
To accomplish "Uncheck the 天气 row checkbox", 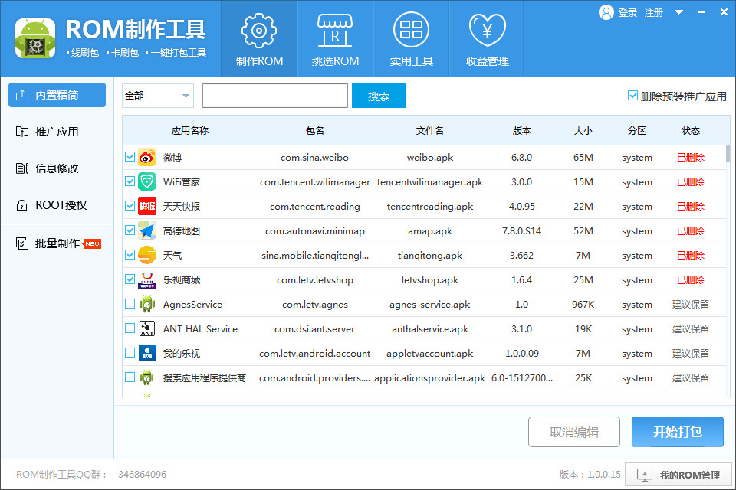I will tap(130, 254).
